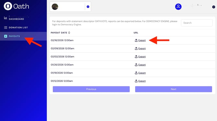Click upload icon for 02/02/2026 row
Screen dimensions: 217x121
point(136,56)
